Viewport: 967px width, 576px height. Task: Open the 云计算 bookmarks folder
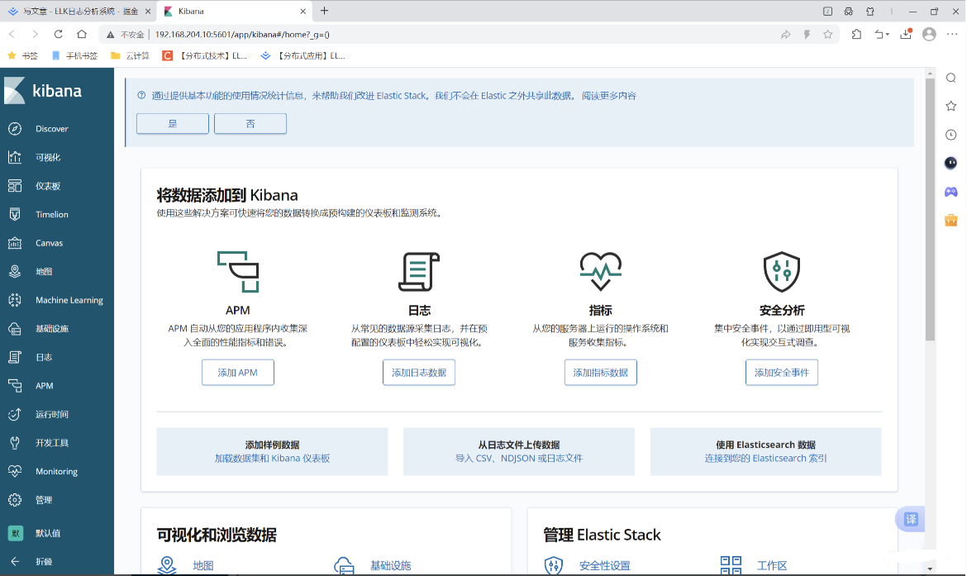tap(130, 55)
